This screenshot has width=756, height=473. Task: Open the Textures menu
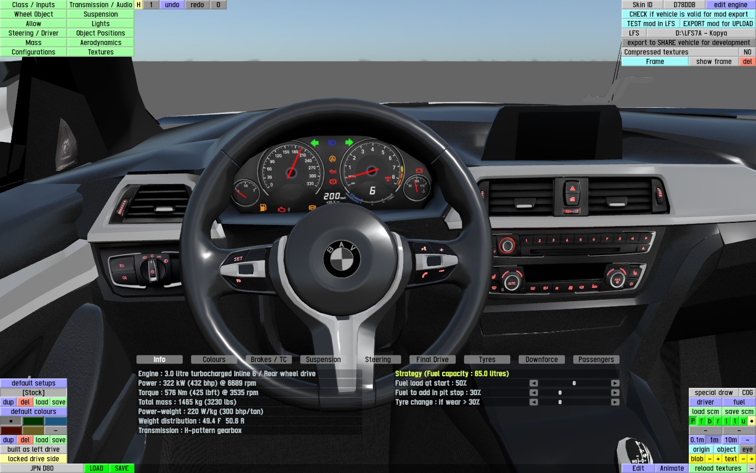point(101,52)
